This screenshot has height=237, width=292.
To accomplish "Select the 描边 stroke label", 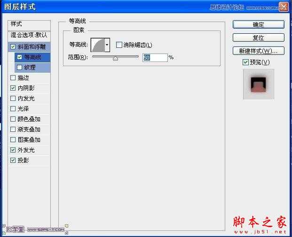I will [x=24, y=78].
